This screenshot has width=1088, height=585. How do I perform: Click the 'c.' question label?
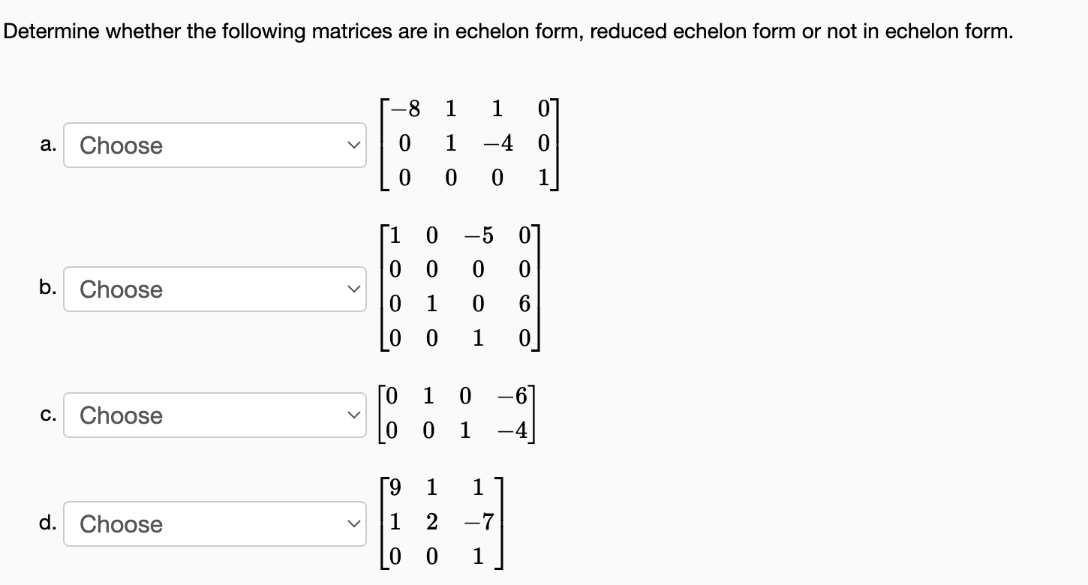pyautogui.click(x=47, y=415)
